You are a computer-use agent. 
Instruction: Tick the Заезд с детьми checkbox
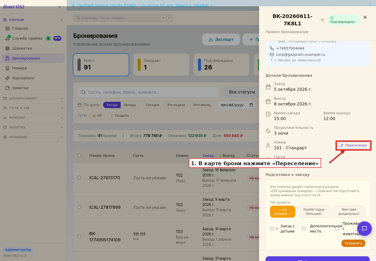272,229
